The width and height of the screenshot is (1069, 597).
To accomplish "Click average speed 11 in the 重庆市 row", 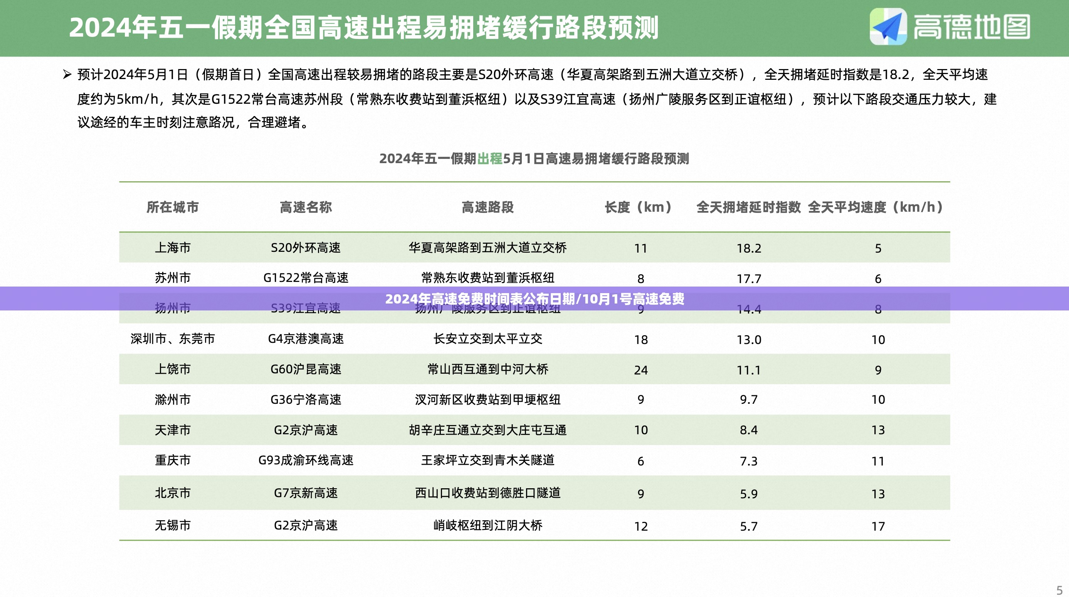I will [x=878, y=461].
